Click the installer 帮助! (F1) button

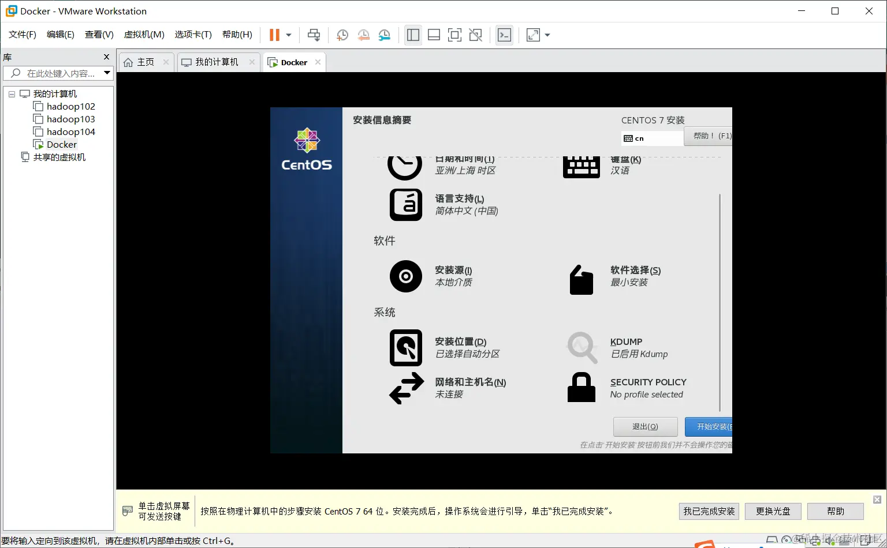[x=708, y=136]
